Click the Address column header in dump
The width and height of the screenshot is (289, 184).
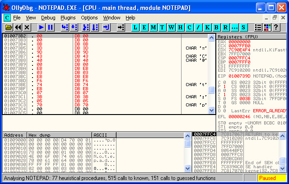[x=15, y=135]
